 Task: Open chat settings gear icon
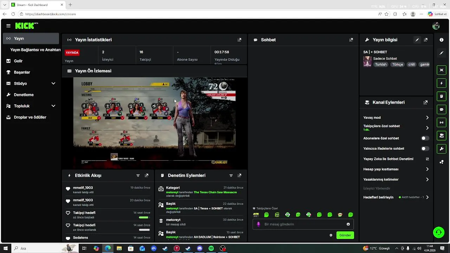coord(331,235)
